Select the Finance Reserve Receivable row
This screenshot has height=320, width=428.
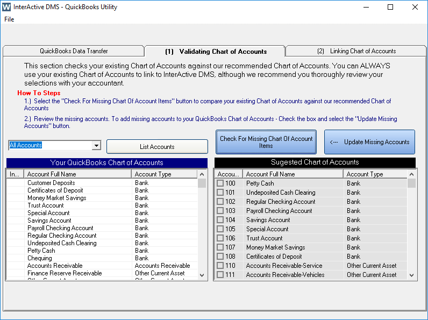(102, 273)
